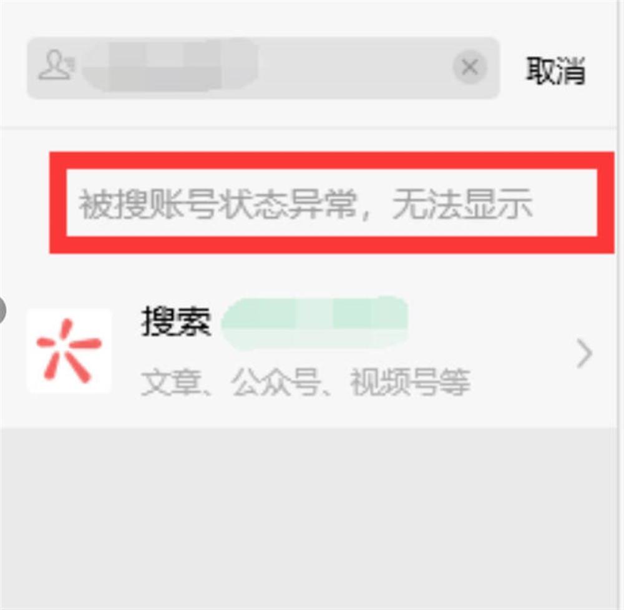Click the 无法显示 portion of the message
The height and width of the screenshot is (610, 624).
(462, 203)
